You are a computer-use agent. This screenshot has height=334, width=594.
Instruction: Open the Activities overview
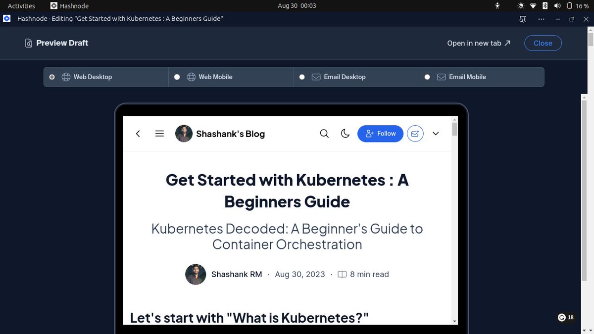pos(21,6)
